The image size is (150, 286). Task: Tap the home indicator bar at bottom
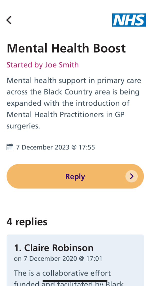[x=75, y=281]
